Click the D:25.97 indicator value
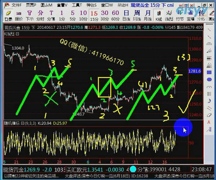216x180 pixels. coord(60,123)
